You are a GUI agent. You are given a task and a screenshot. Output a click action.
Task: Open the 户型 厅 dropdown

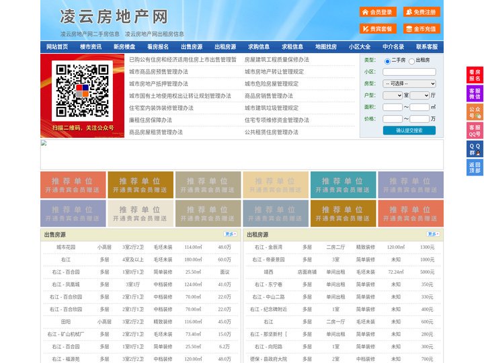pos(419,95)
